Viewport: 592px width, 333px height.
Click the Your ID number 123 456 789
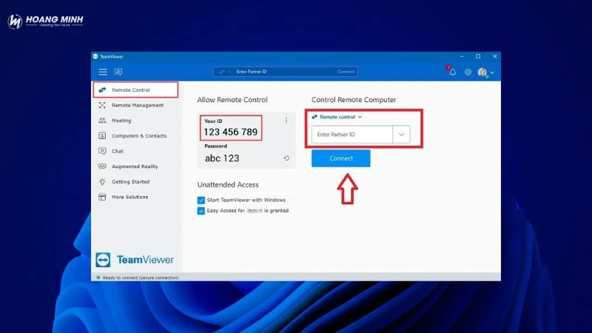(231, 132)
